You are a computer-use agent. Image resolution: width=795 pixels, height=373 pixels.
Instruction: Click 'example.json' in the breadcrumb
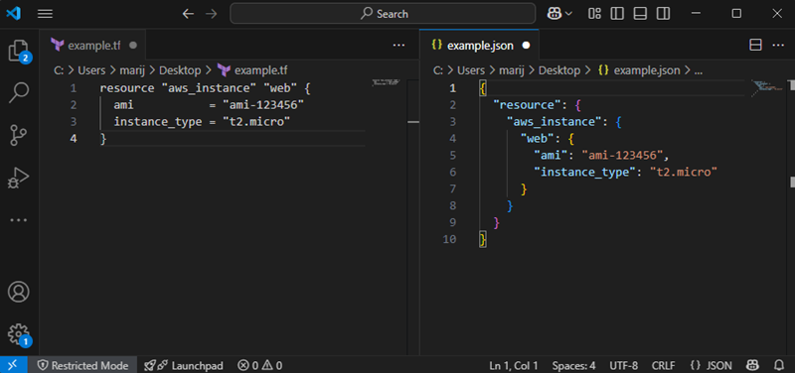[x=647, y=69]
